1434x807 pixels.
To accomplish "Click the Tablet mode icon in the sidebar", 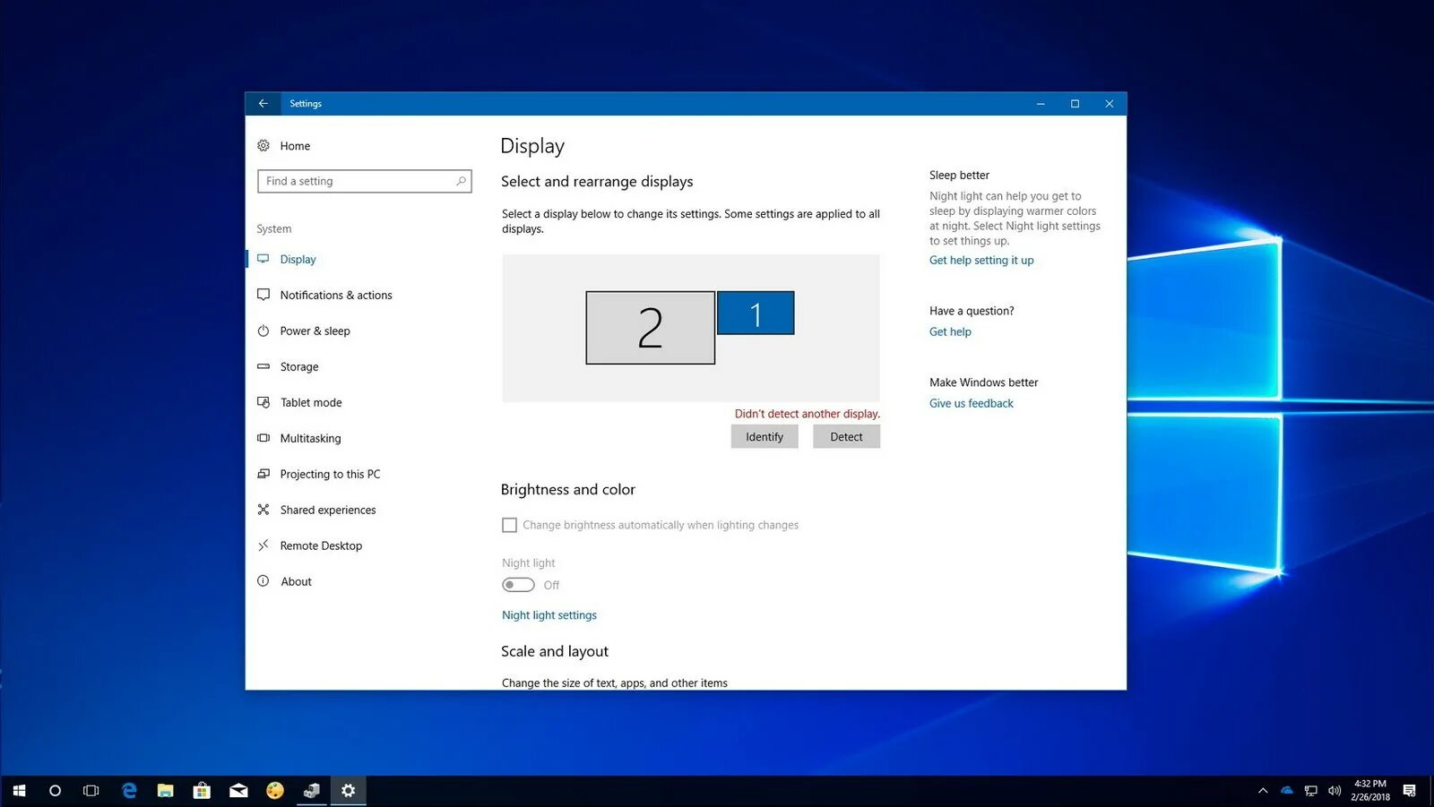I will [x=263, y=402].
